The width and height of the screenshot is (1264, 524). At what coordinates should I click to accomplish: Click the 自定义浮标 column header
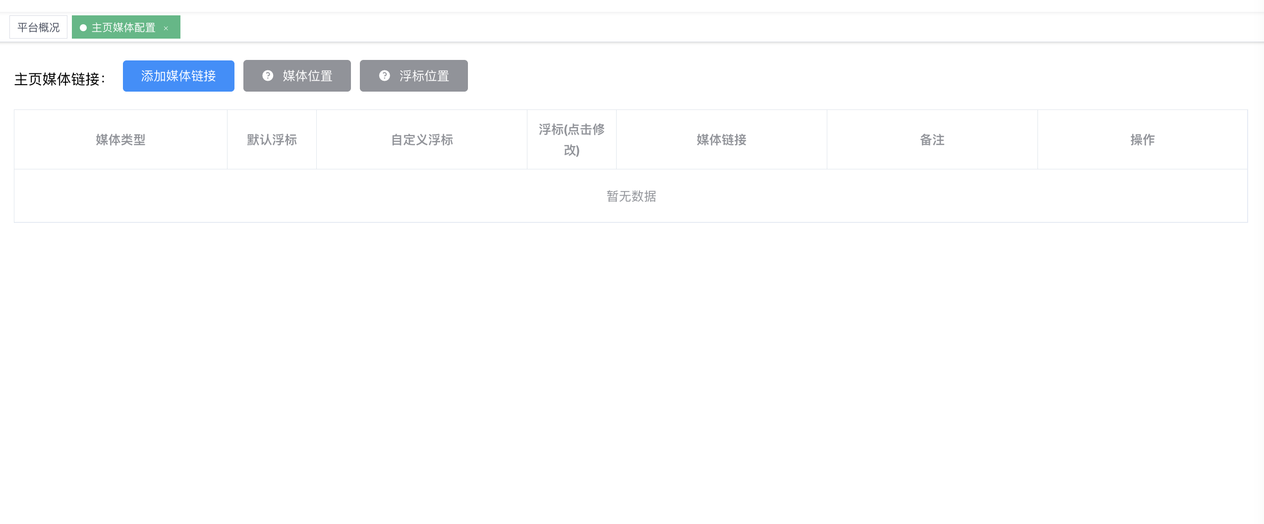422,140
